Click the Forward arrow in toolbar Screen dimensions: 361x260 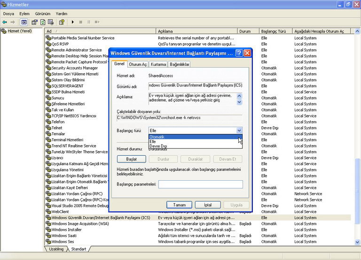[13, 22]
